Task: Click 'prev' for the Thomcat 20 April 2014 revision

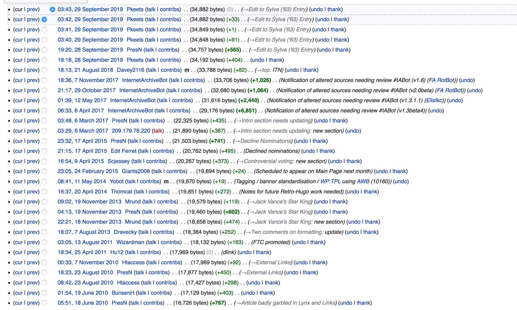Action: 33,191
